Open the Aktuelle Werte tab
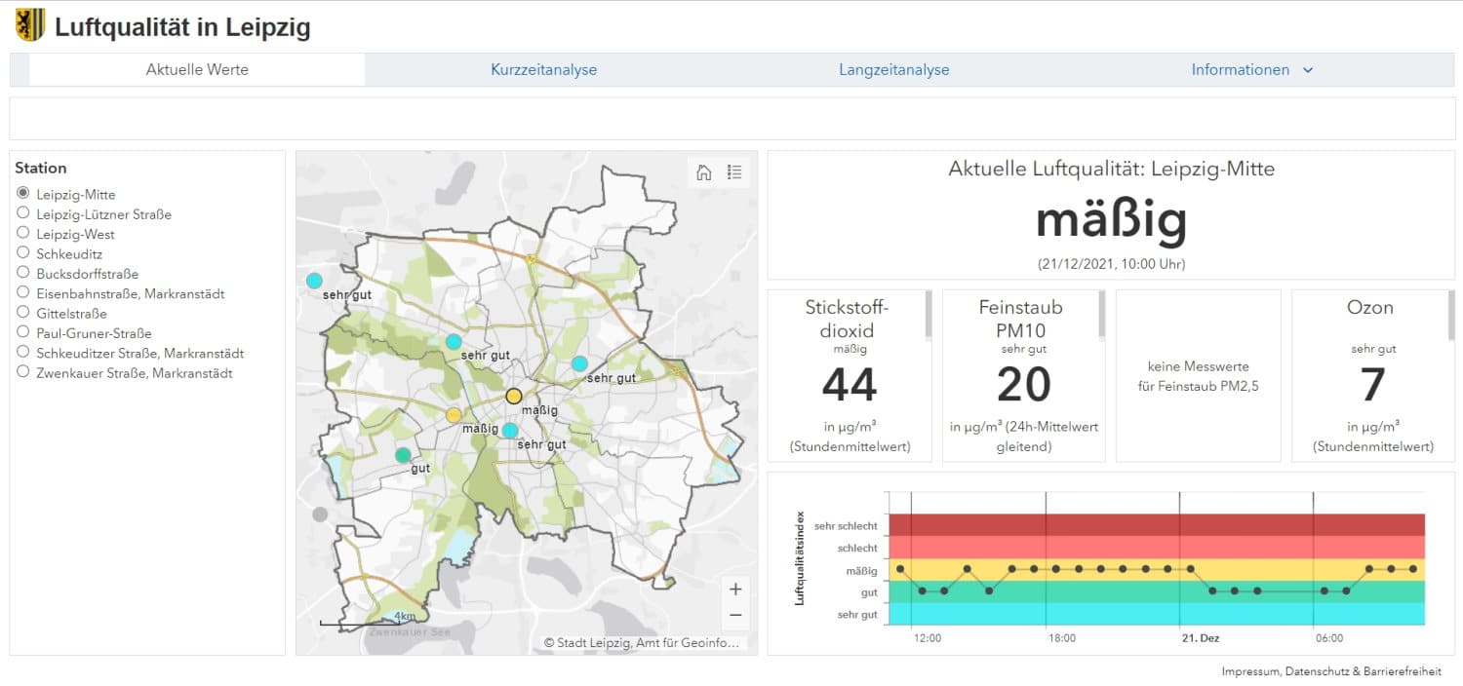The height and width of the screenshot is (686, 1463). coord(197,70)
